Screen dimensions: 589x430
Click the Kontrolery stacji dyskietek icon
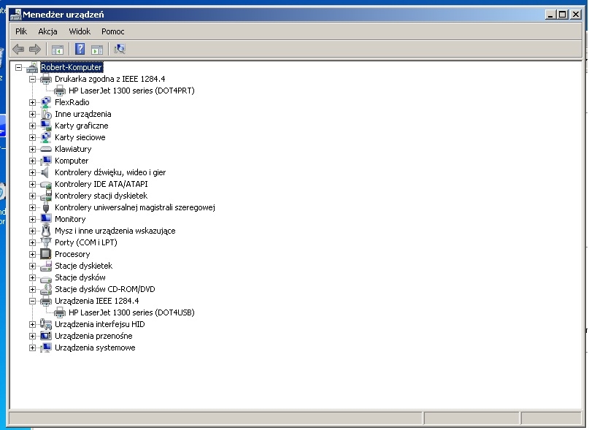tap(46, 196)
